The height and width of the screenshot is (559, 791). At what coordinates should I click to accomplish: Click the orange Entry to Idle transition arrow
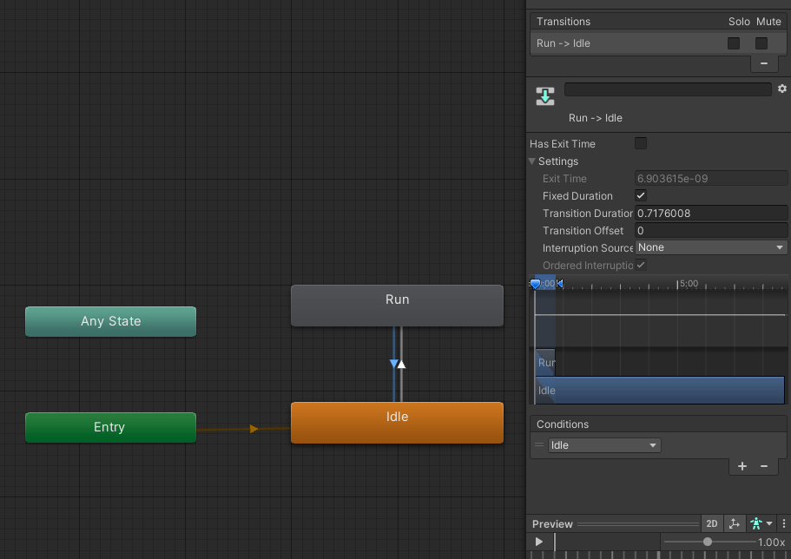point(254,429)
